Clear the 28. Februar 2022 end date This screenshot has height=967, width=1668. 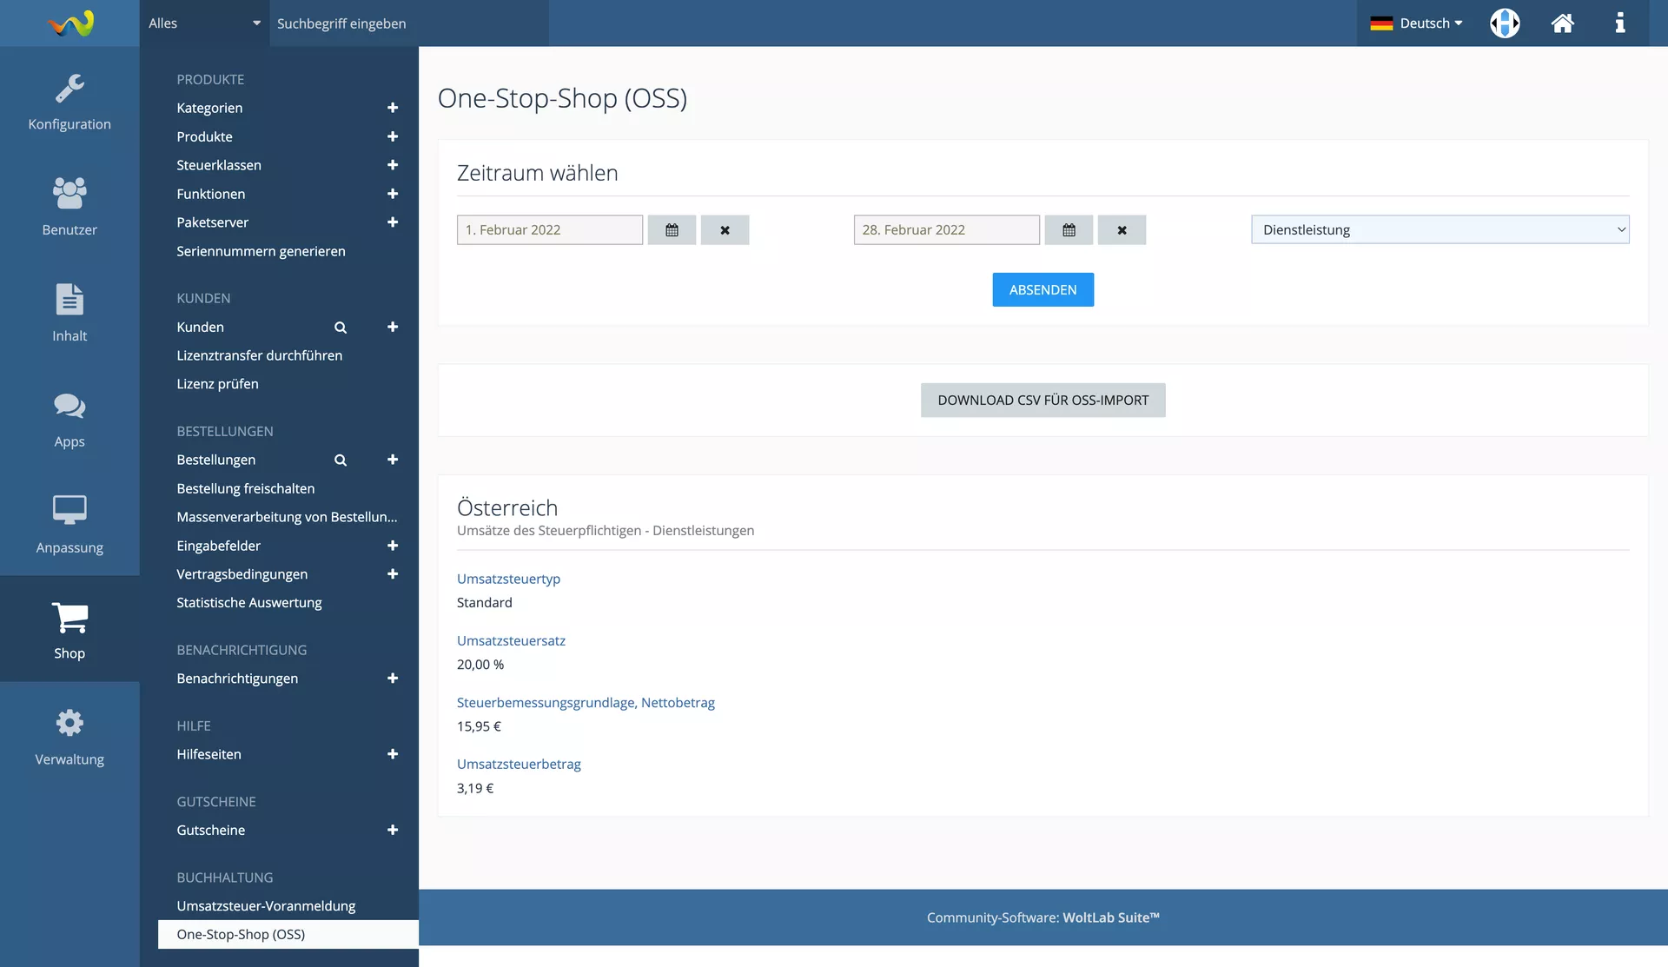point(1122,230)
